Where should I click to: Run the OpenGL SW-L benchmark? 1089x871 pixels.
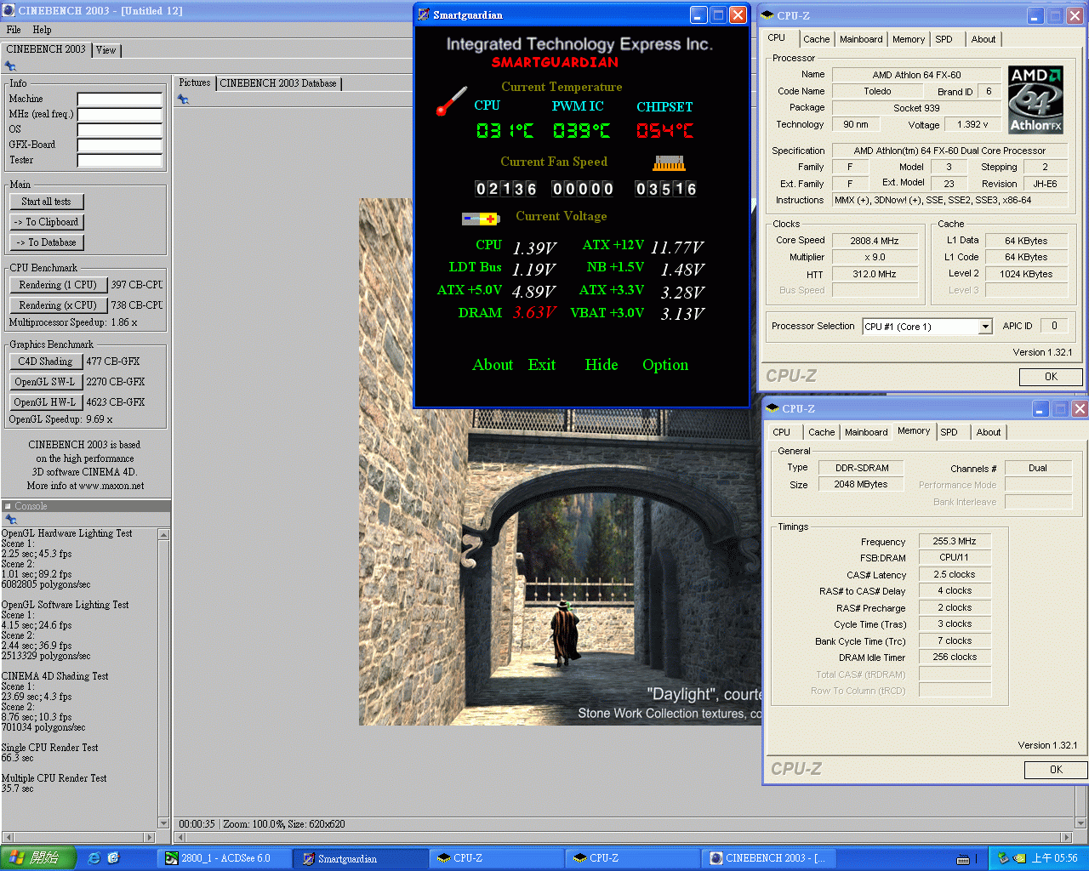(45, 382)
